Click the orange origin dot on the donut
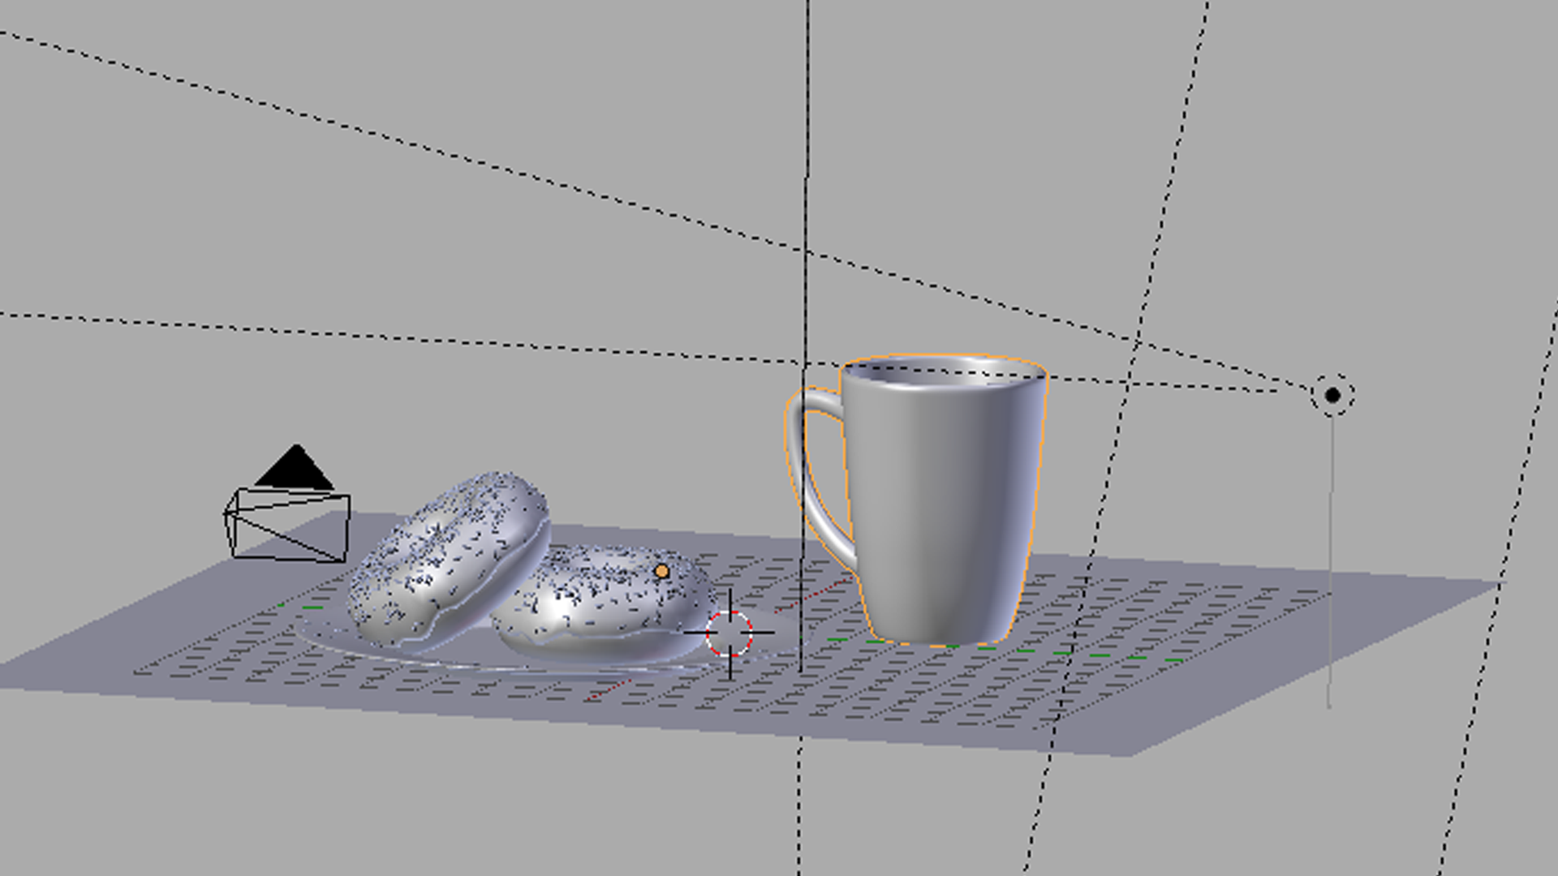 click(661, 572)
